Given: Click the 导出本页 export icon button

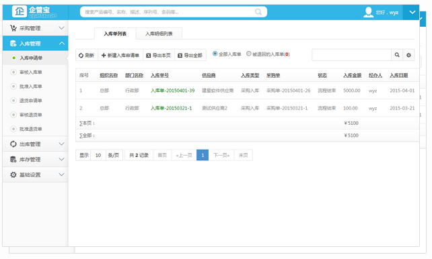Looking at the screenshot, I should pyautogui.click(x=158, y=55).
